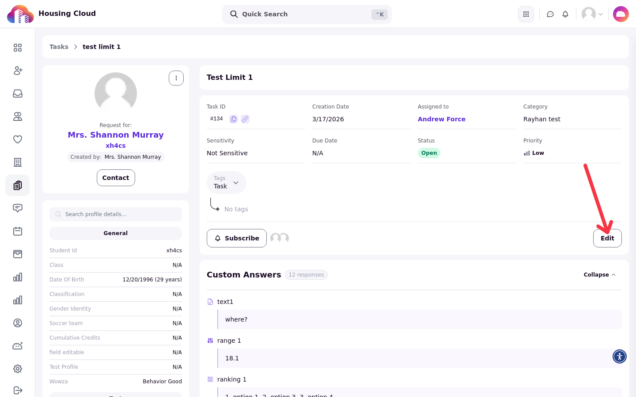Image resolution: width=636 pixels, height=397 pixels.
Task: Open the message bubble sidebar icon
Action: (18, 208)
